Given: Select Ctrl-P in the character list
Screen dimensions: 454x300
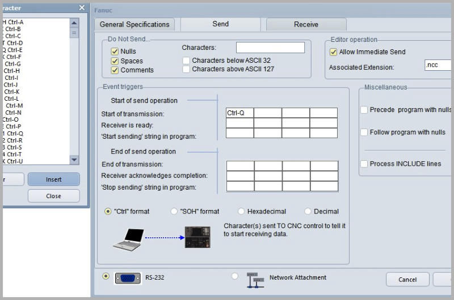Looking at the screenshot, I should 36,126.
